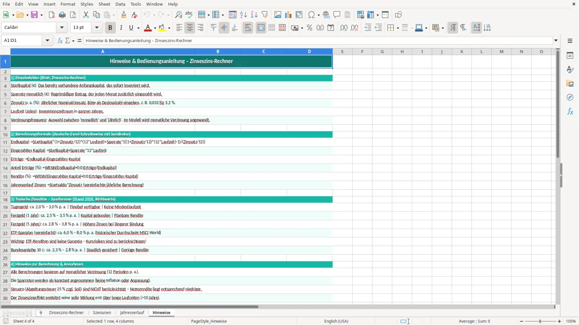579x325 pixels.
Task: Open the sidebar Properties deck
Action: 570,56
